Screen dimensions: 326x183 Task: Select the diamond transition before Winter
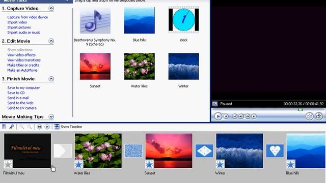coord(204,150)
